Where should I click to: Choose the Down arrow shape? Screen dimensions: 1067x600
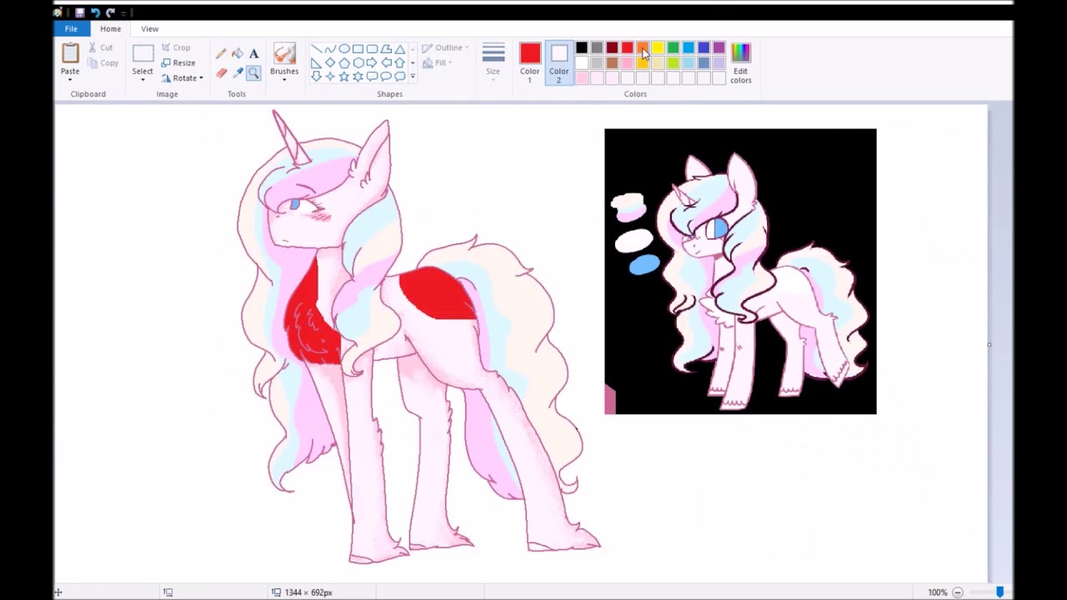click(x=316, y=76)
